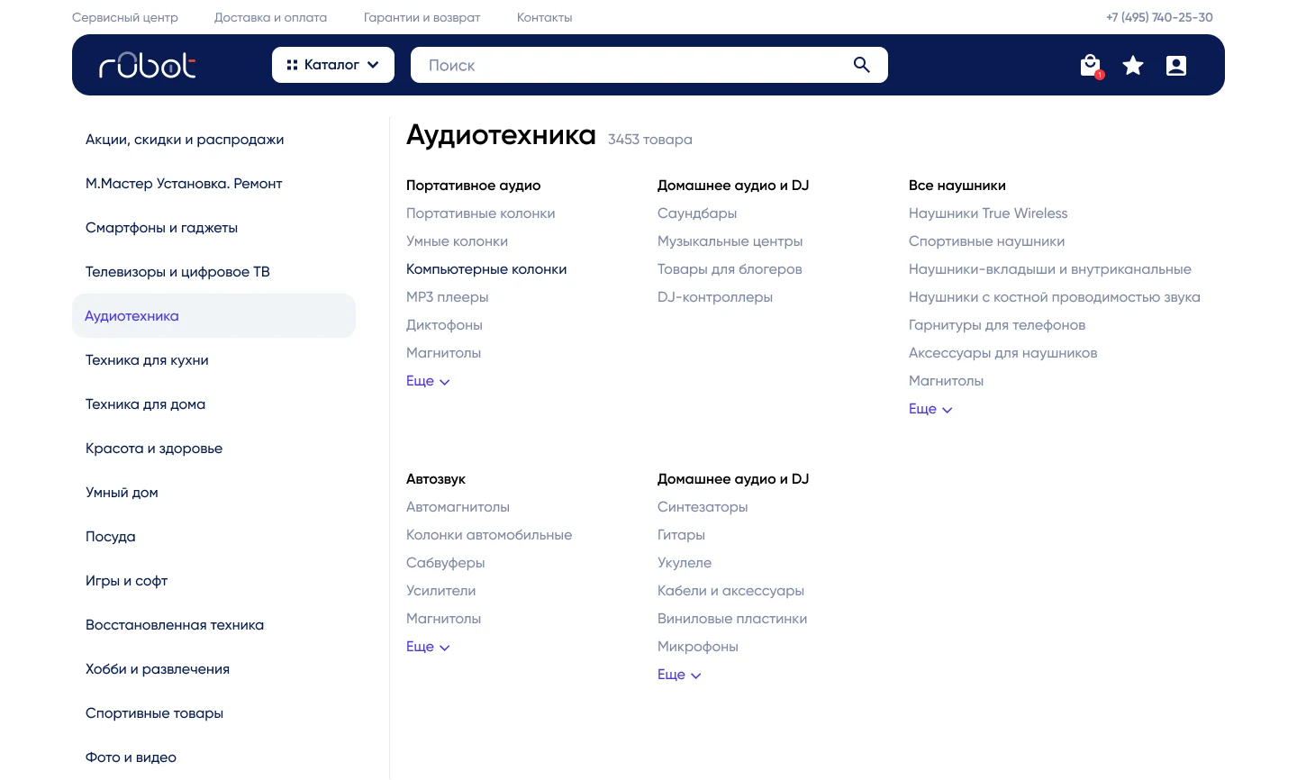The width and height of the screenshot is (1297, 780).
Task: Open Сервисный центр link
Action: click(x=125, y=17)
